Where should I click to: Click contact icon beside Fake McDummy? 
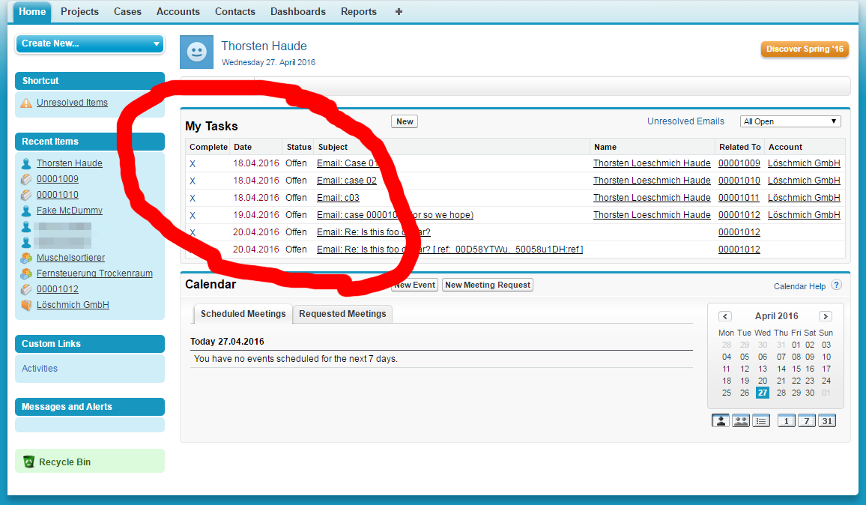click(x=26, y=211)
